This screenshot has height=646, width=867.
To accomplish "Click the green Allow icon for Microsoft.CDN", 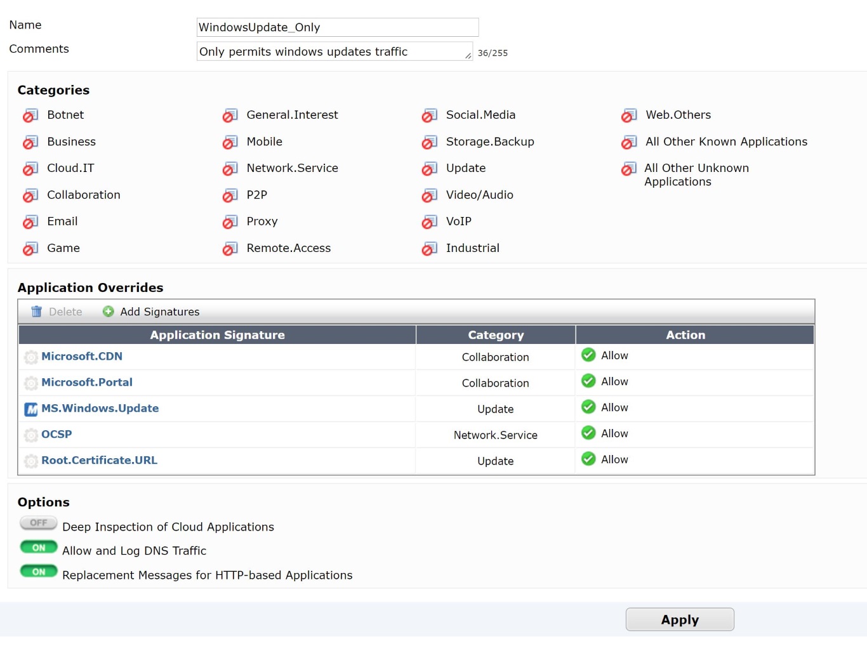I will coord(588,355).
